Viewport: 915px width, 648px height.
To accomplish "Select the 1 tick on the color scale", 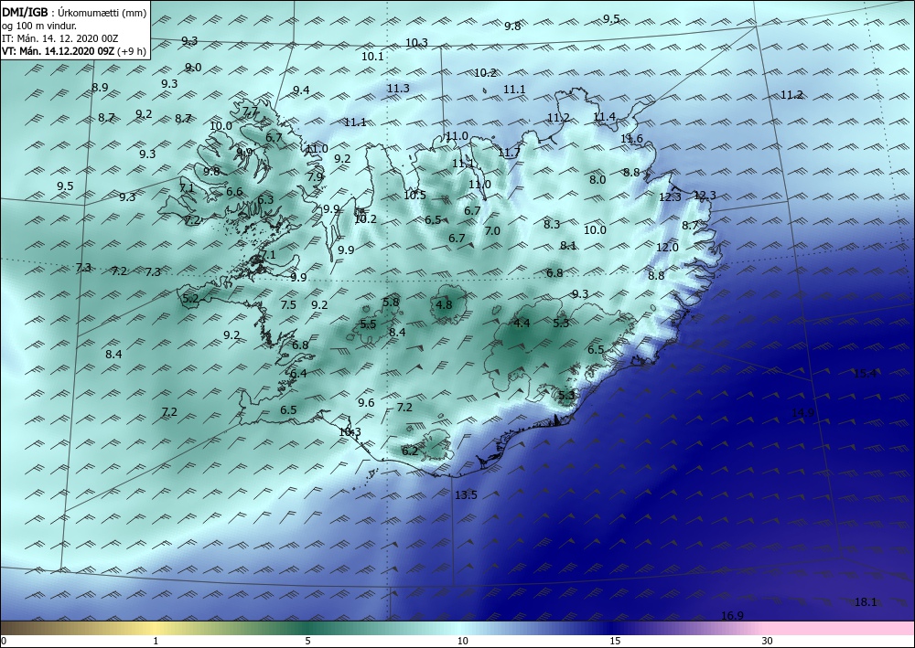I will point(156,642).
